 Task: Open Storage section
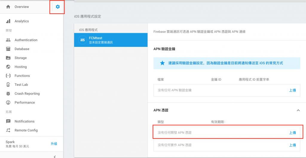click(x=21, y=58)
